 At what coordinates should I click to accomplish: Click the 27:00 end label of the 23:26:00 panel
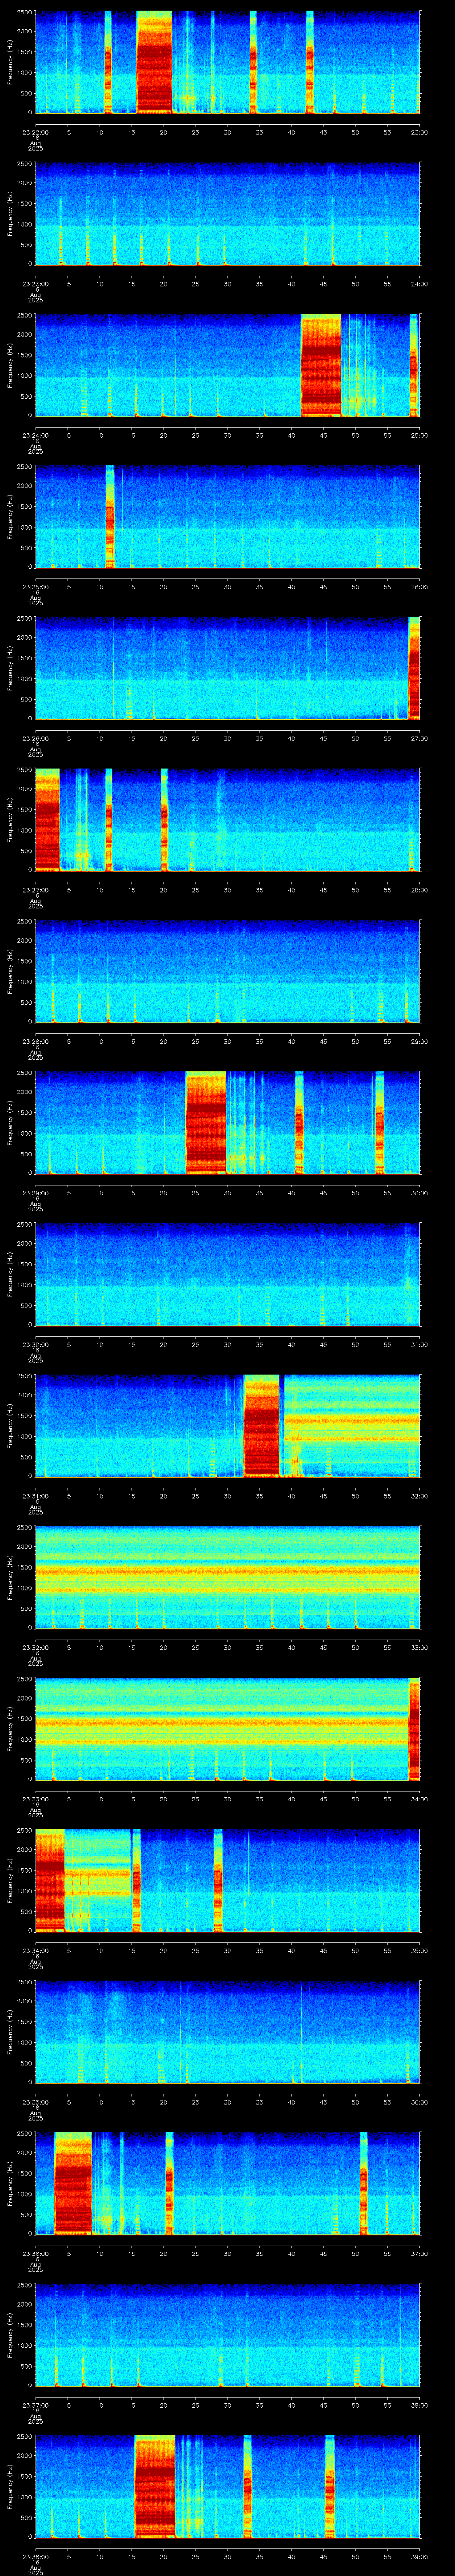[419, 738]
